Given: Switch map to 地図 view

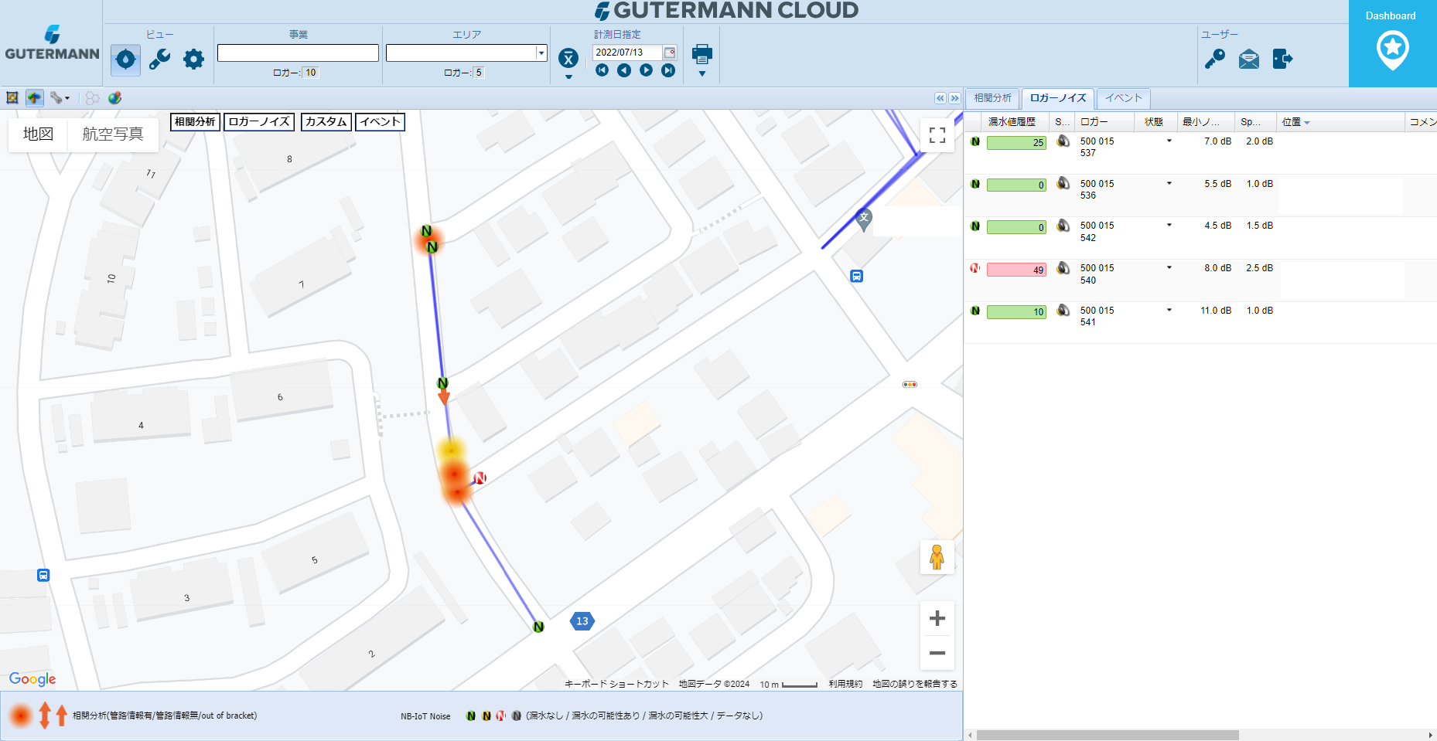Looking at the screenshot, I should pos(38,134).
